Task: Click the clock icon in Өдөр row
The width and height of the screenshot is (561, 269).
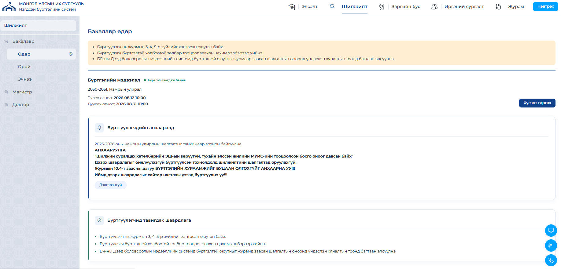Action: [x=71, y=54]
